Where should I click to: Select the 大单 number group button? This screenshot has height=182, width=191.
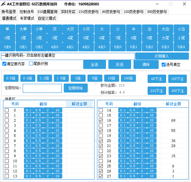pos(23,29)
